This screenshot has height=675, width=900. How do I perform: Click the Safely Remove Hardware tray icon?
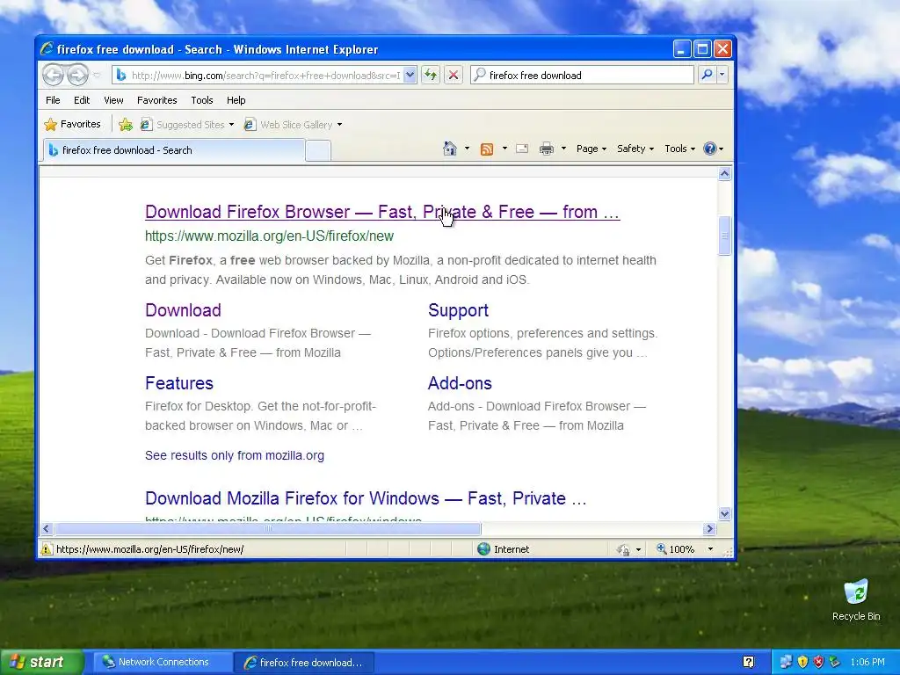coord(834,662)
